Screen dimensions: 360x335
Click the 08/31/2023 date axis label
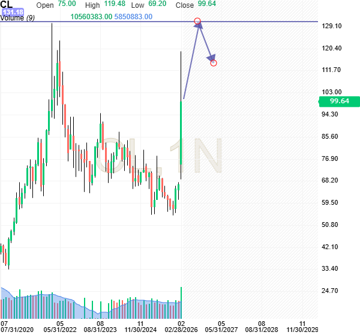(100, 330)
